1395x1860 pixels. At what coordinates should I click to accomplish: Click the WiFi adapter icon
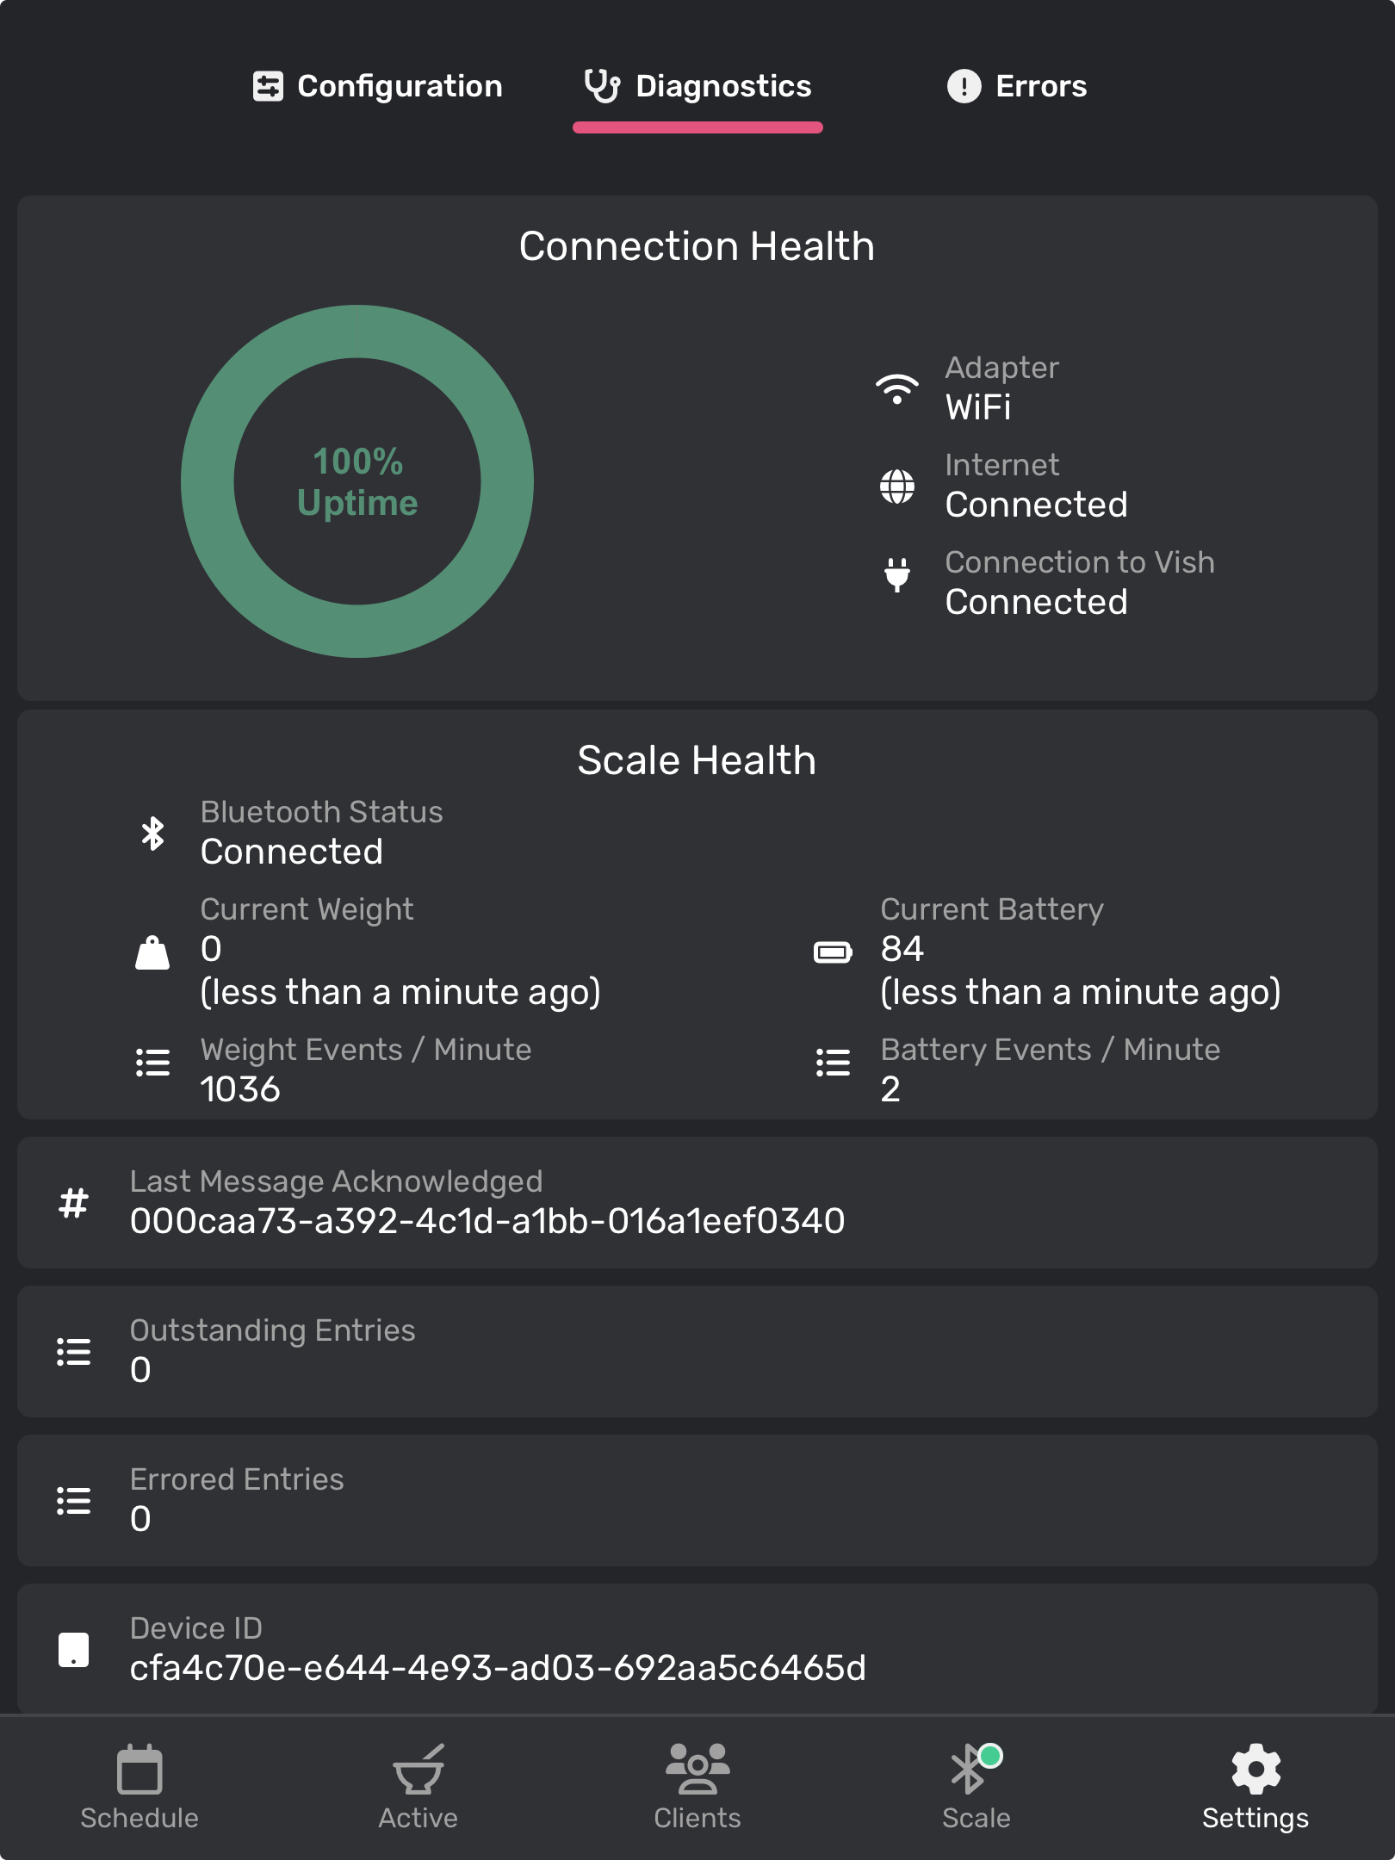pyautogui.click(x=897, y=389)
